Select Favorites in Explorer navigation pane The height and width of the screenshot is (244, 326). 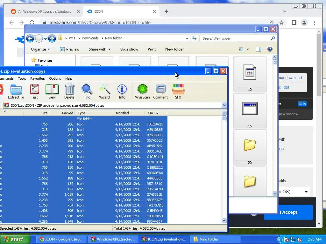45,60
